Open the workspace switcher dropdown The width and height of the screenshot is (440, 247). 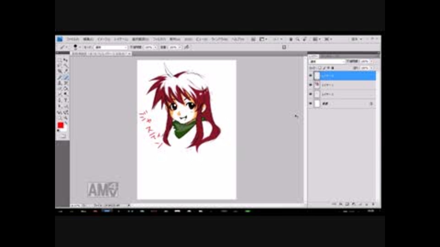click(x=357, y=39)
